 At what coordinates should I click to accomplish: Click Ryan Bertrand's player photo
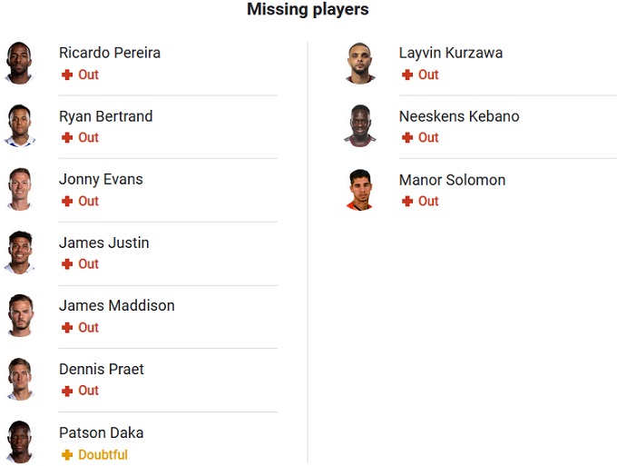tap(19, 126)
